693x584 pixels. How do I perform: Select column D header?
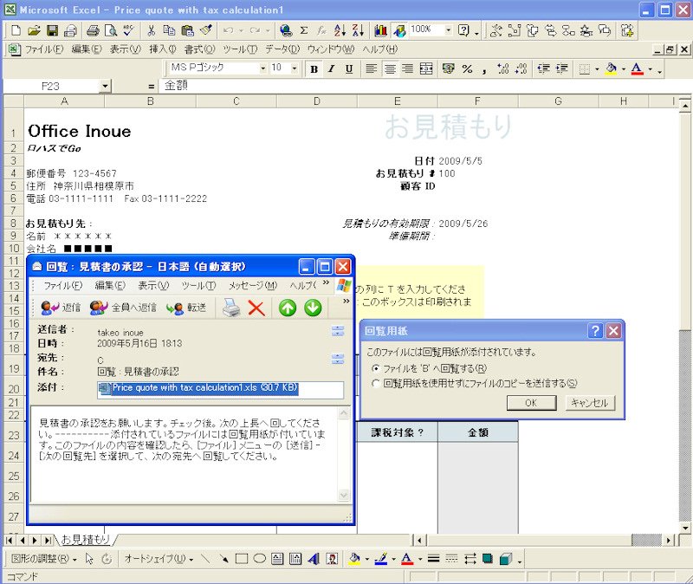point(317,101)
